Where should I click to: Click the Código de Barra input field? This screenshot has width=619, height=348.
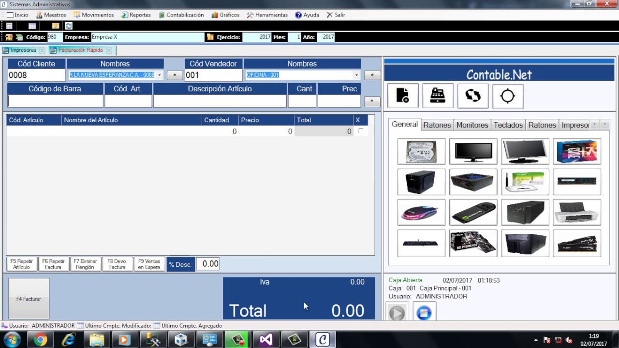pos(55,101)
